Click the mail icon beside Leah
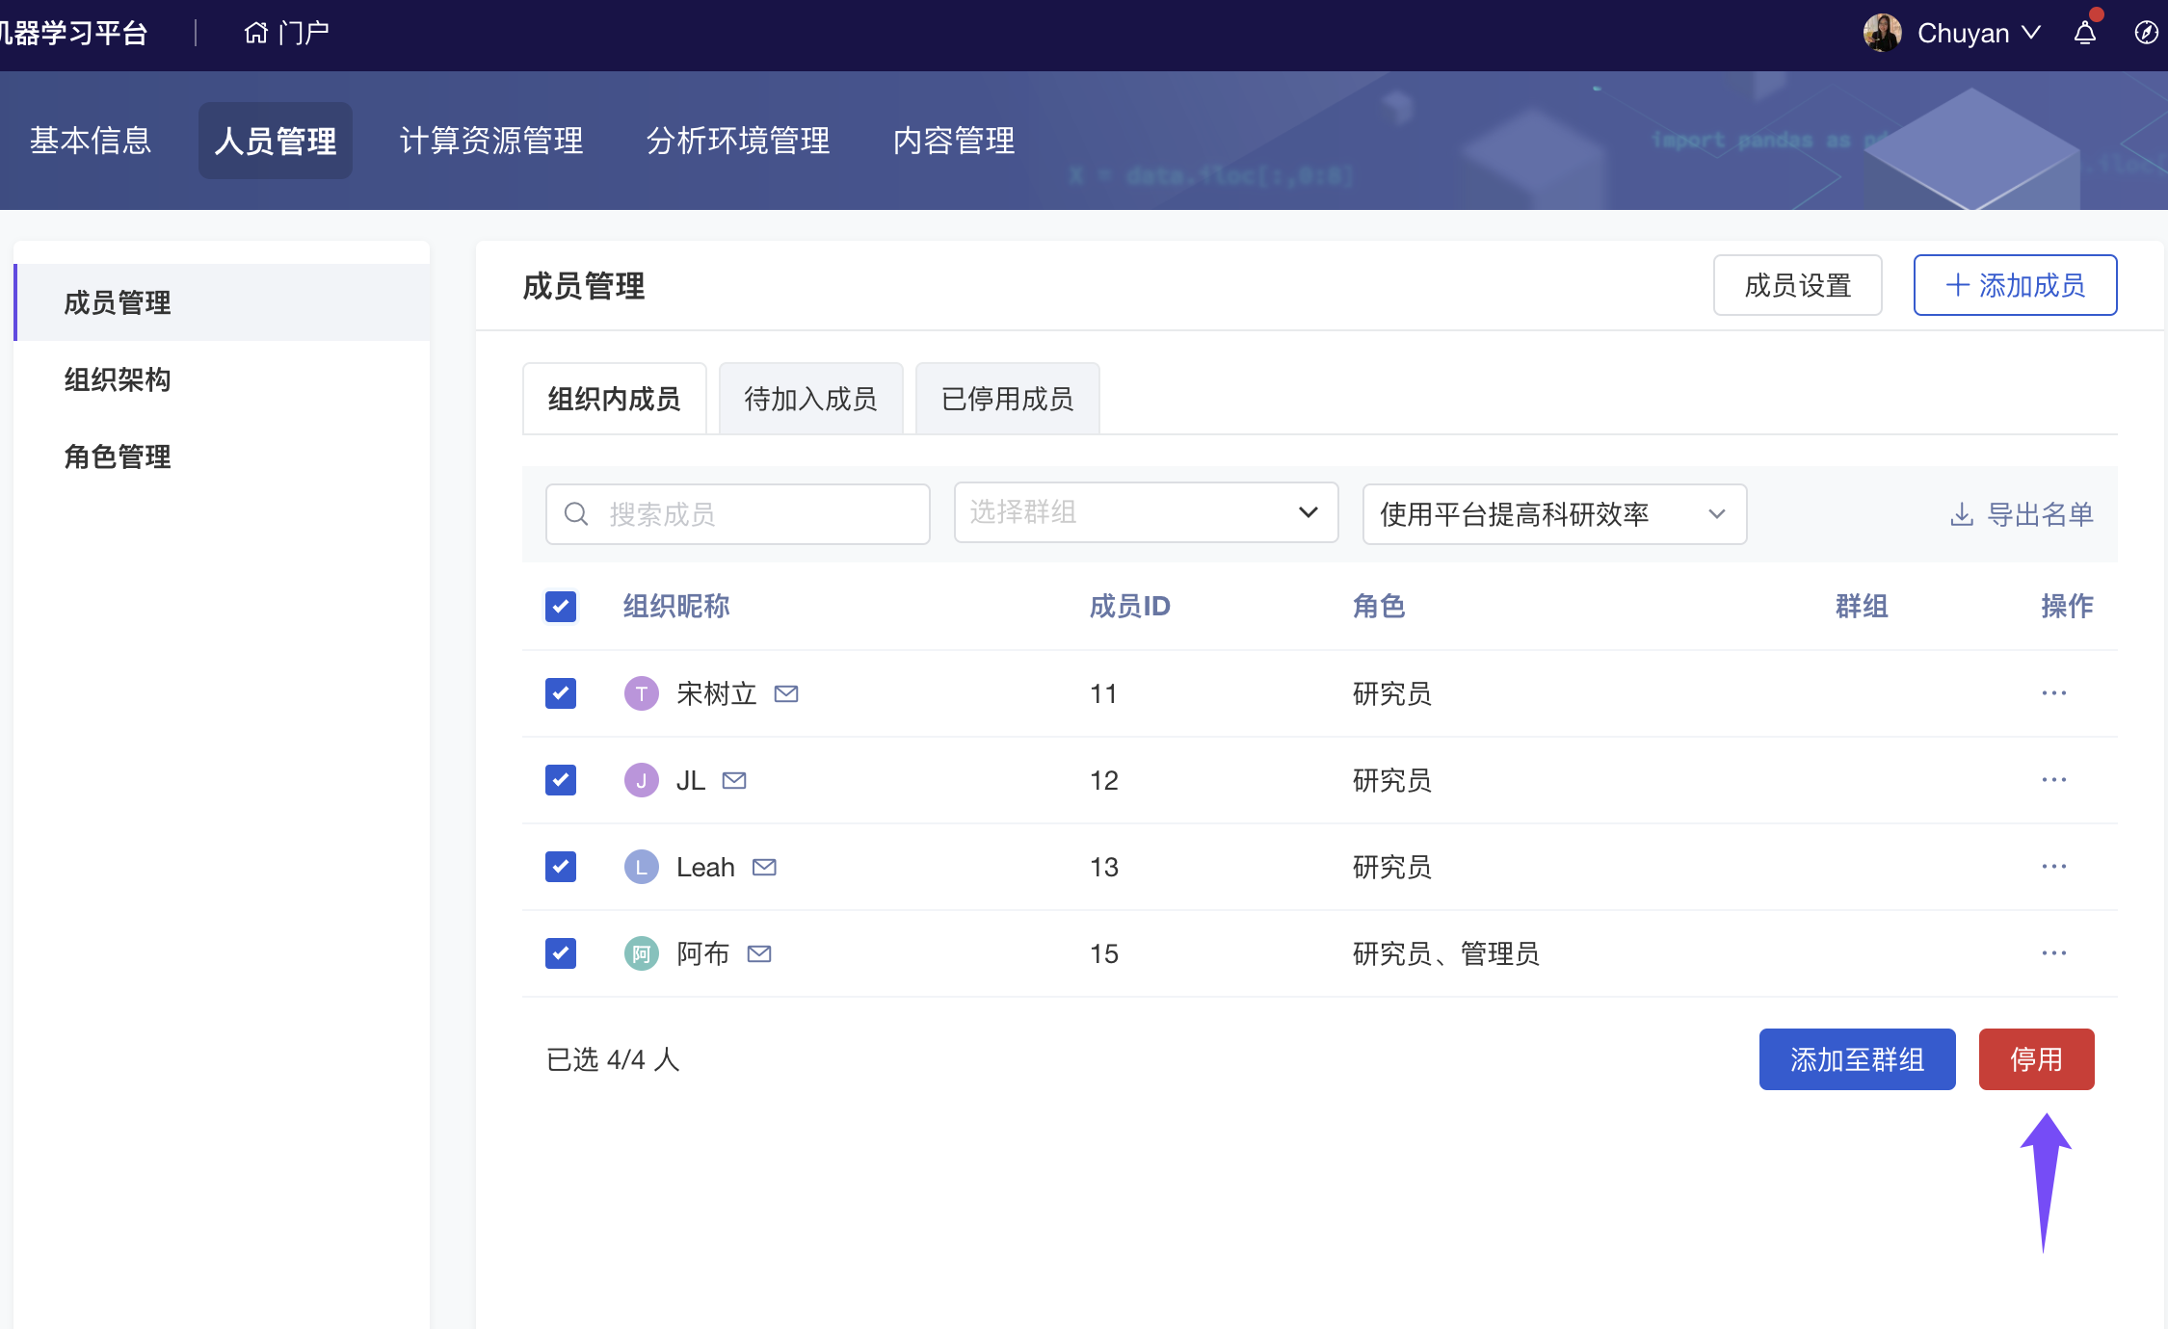The image size is (2168, 1329). (x=764, y=867)
